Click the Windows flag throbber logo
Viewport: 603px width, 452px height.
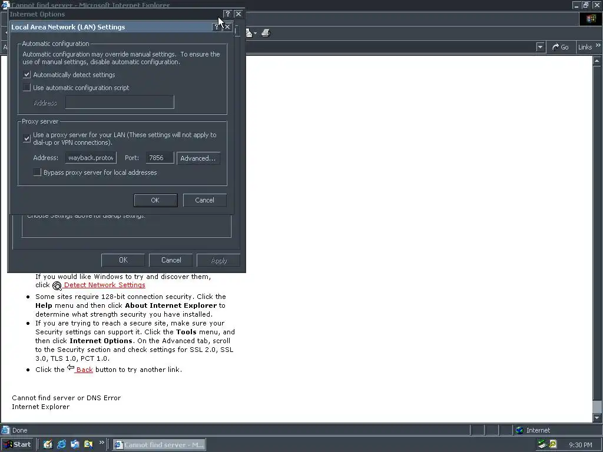click(x=591, y=19)
